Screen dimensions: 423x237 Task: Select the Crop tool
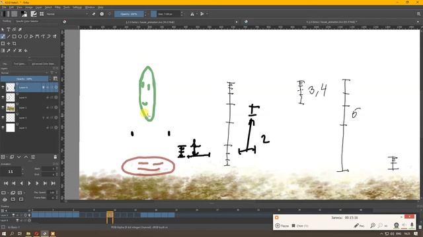(x=14, y=43)
